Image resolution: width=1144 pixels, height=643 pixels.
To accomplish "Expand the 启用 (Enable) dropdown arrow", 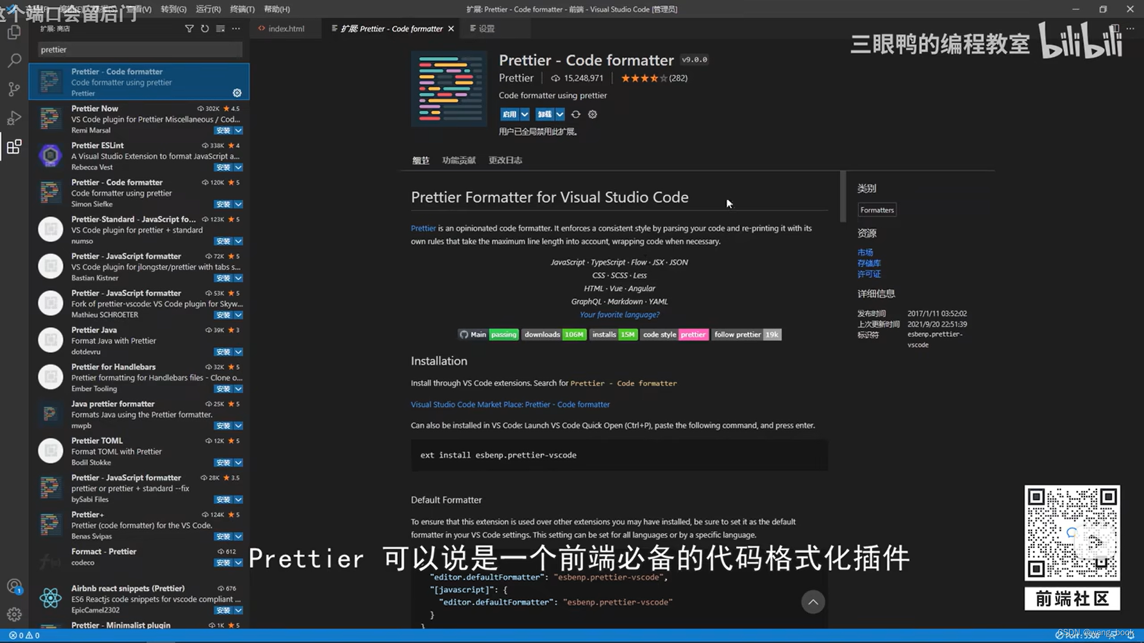I will tap(524, 114).
